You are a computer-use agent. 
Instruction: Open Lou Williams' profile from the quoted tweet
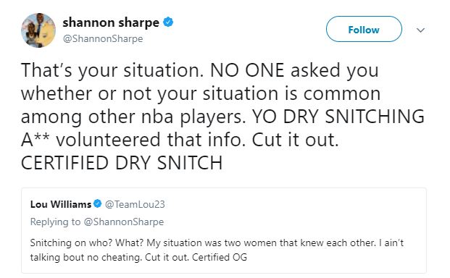point(61,204)
